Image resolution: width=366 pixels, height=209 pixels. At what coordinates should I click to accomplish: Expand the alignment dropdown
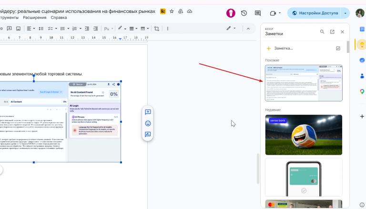[34, 29]
